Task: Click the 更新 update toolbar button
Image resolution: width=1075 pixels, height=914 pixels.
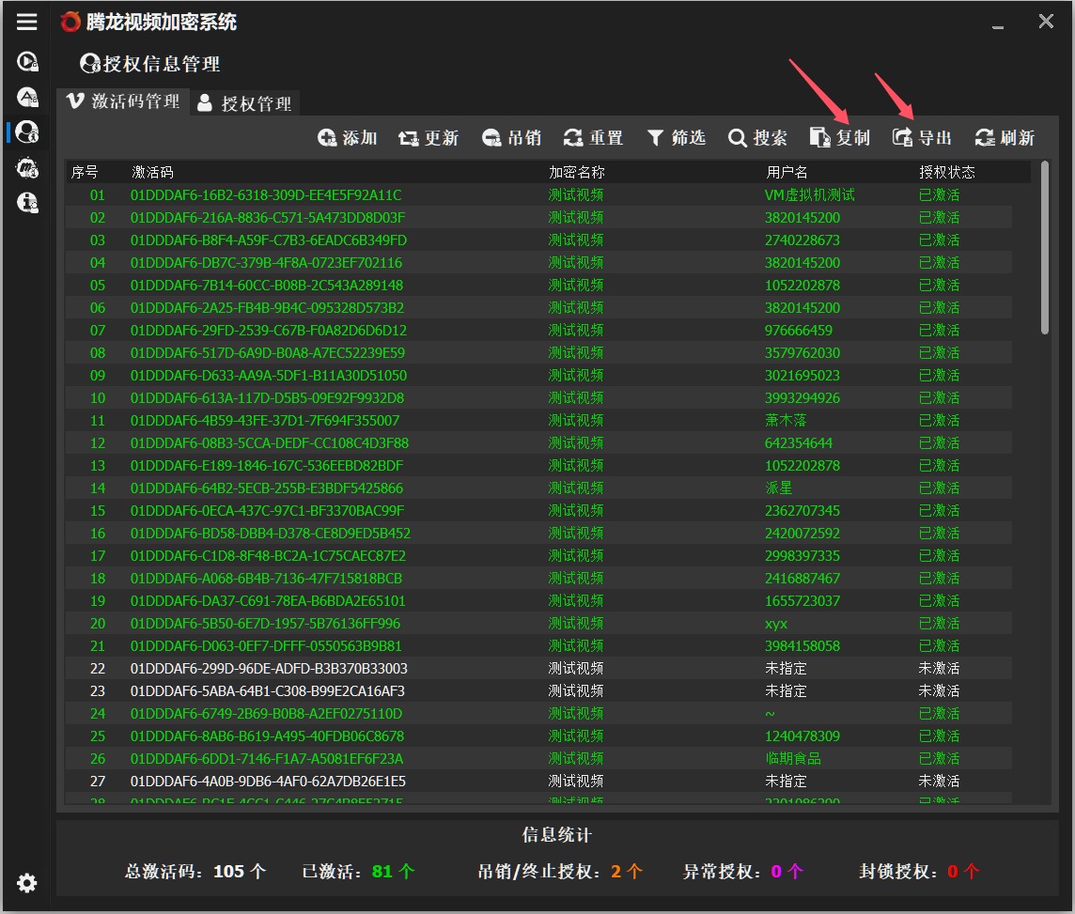Action: 428,138
